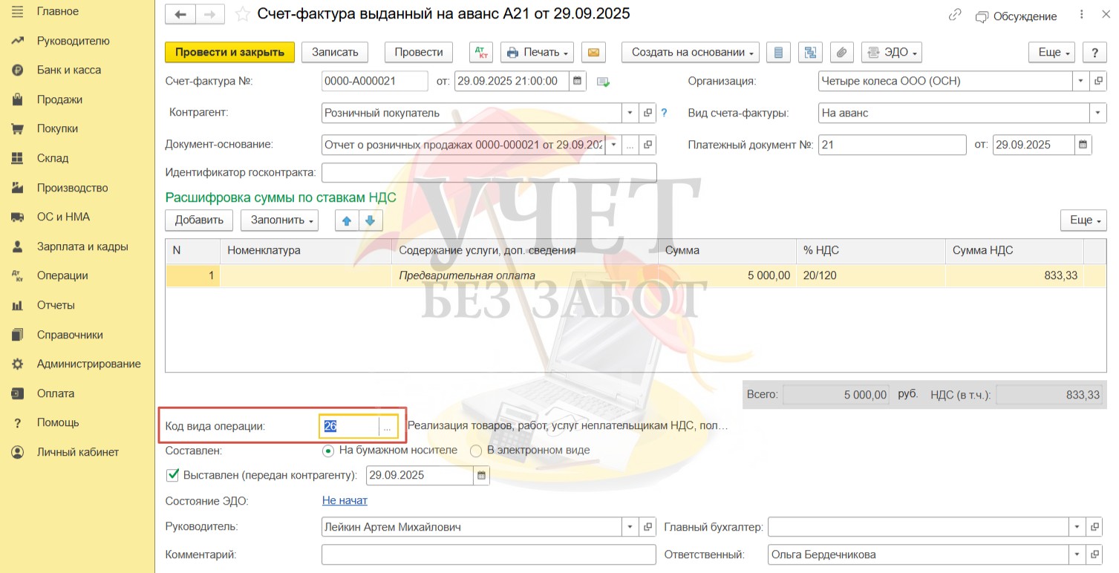This screenshot has height=573, width=1119.
Task: Select the На бумажном носителе radio option
Action: 327,451
